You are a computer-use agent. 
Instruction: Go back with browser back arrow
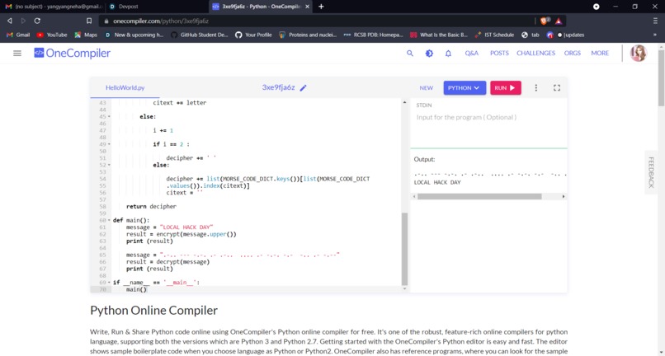tap(9, 21)
